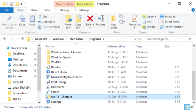Open the File menu
196x110 pixels.
pyautogui.click(x=7, y=10)
